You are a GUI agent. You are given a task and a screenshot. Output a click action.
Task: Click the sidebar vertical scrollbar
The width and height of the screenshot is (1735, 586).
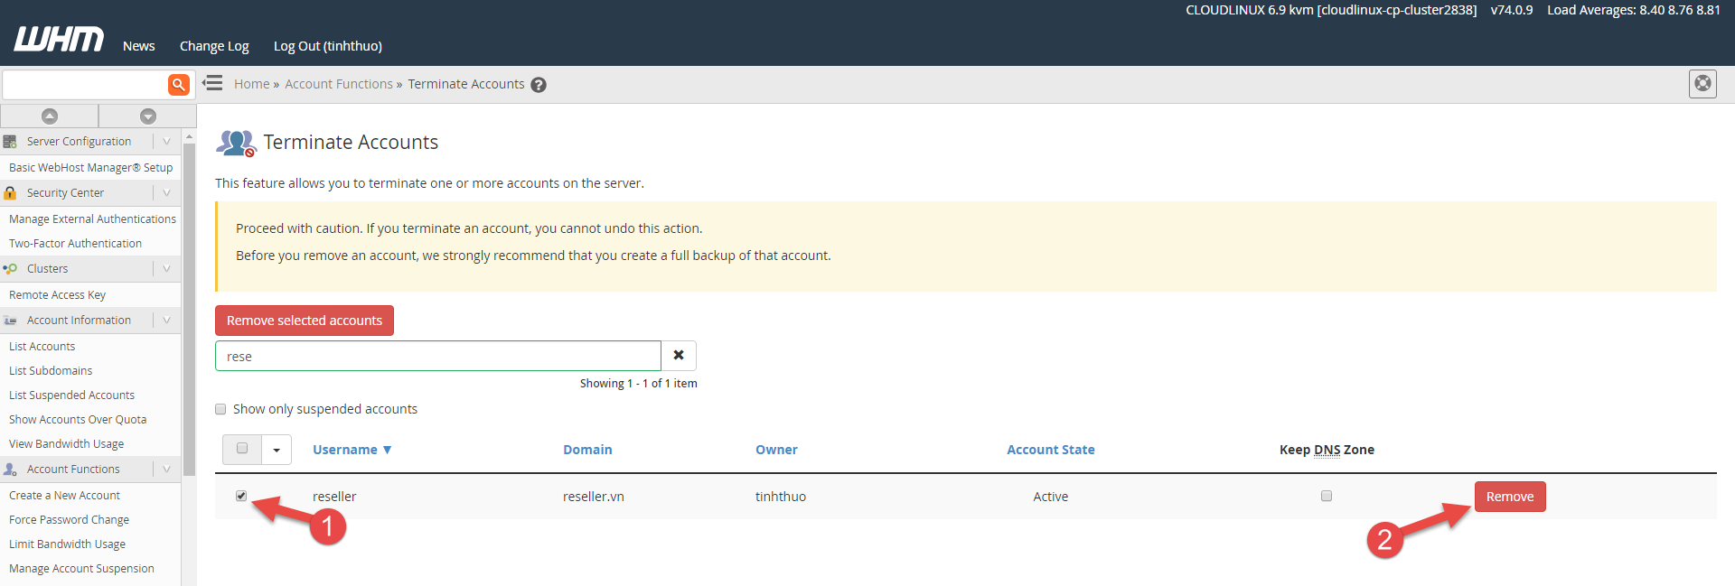tap(189, 307)
